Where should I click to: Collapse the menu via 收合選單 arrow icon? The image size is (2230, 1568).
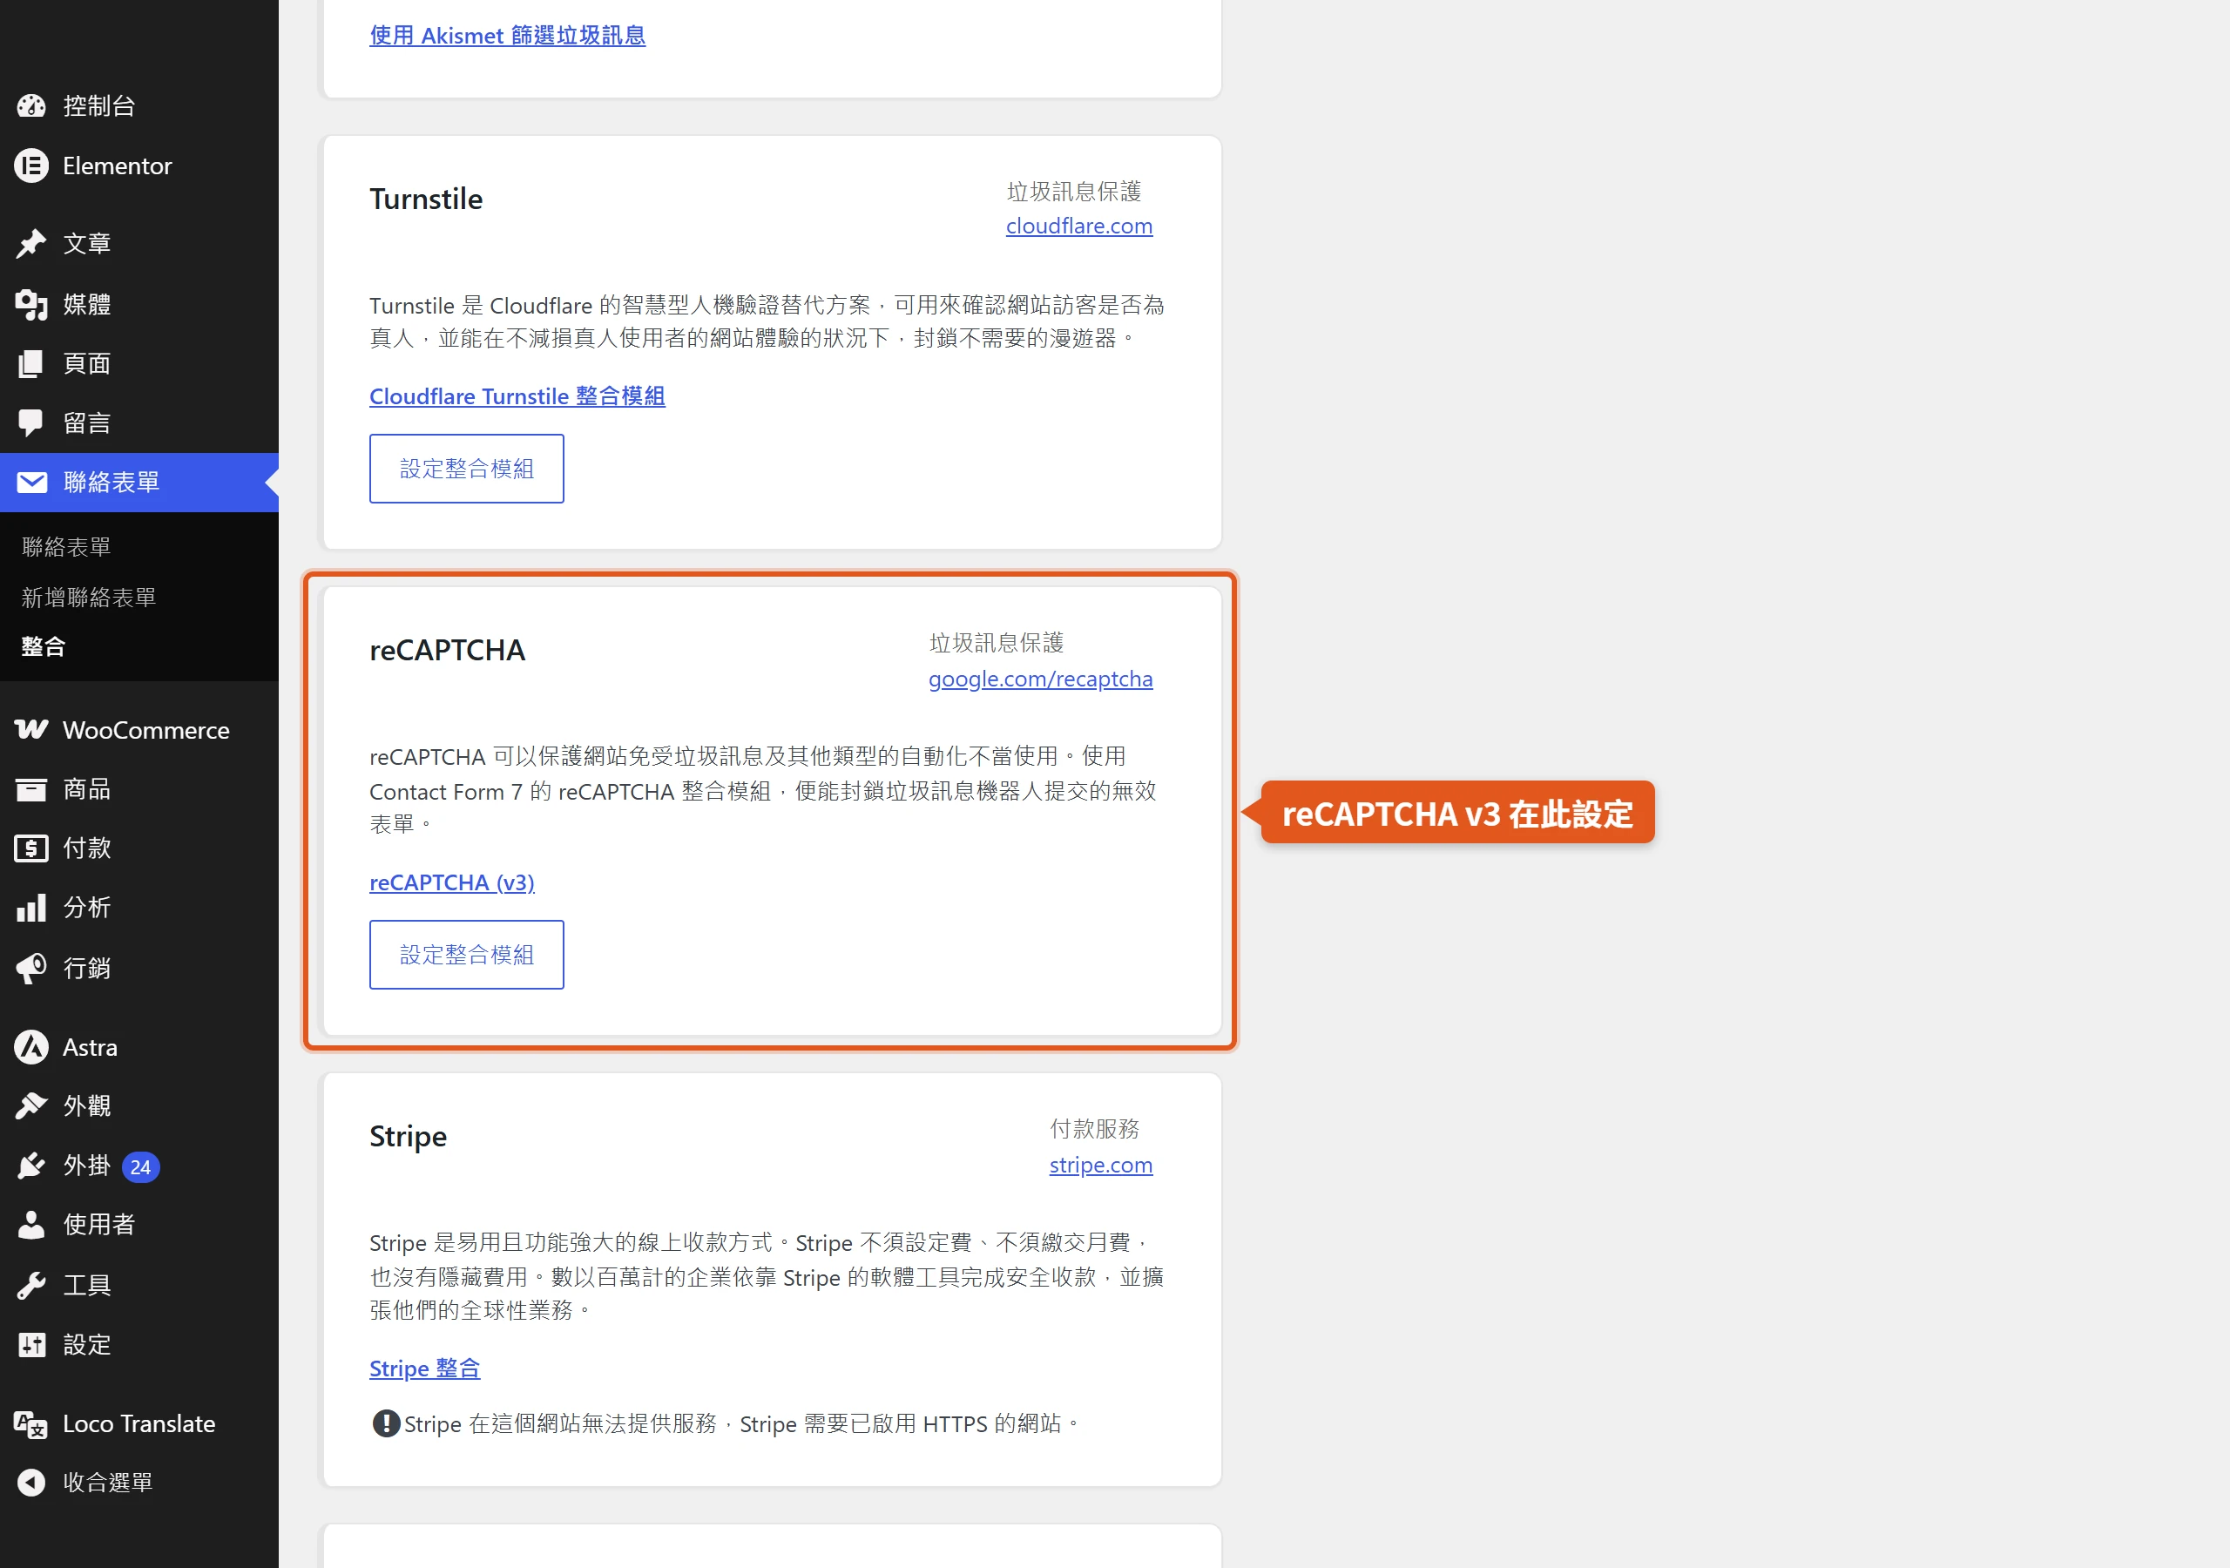tap(31, 1483)
